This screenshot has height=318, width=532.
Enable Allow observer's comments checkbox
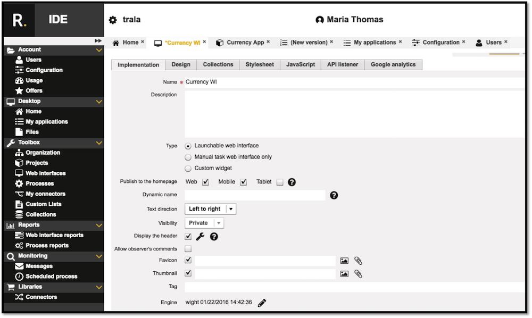coord(188,249)
